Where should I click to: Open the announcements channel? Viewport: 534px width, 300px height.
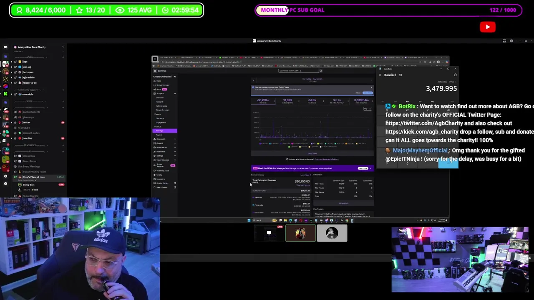31,112
